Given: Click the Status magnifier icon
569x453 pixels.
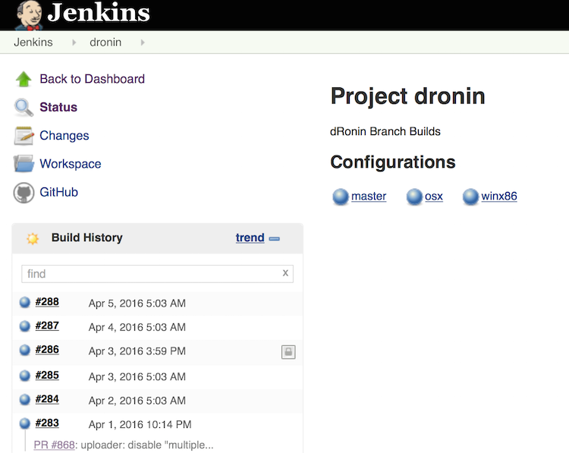Looking at the screenshot, I should coord(24,108).
